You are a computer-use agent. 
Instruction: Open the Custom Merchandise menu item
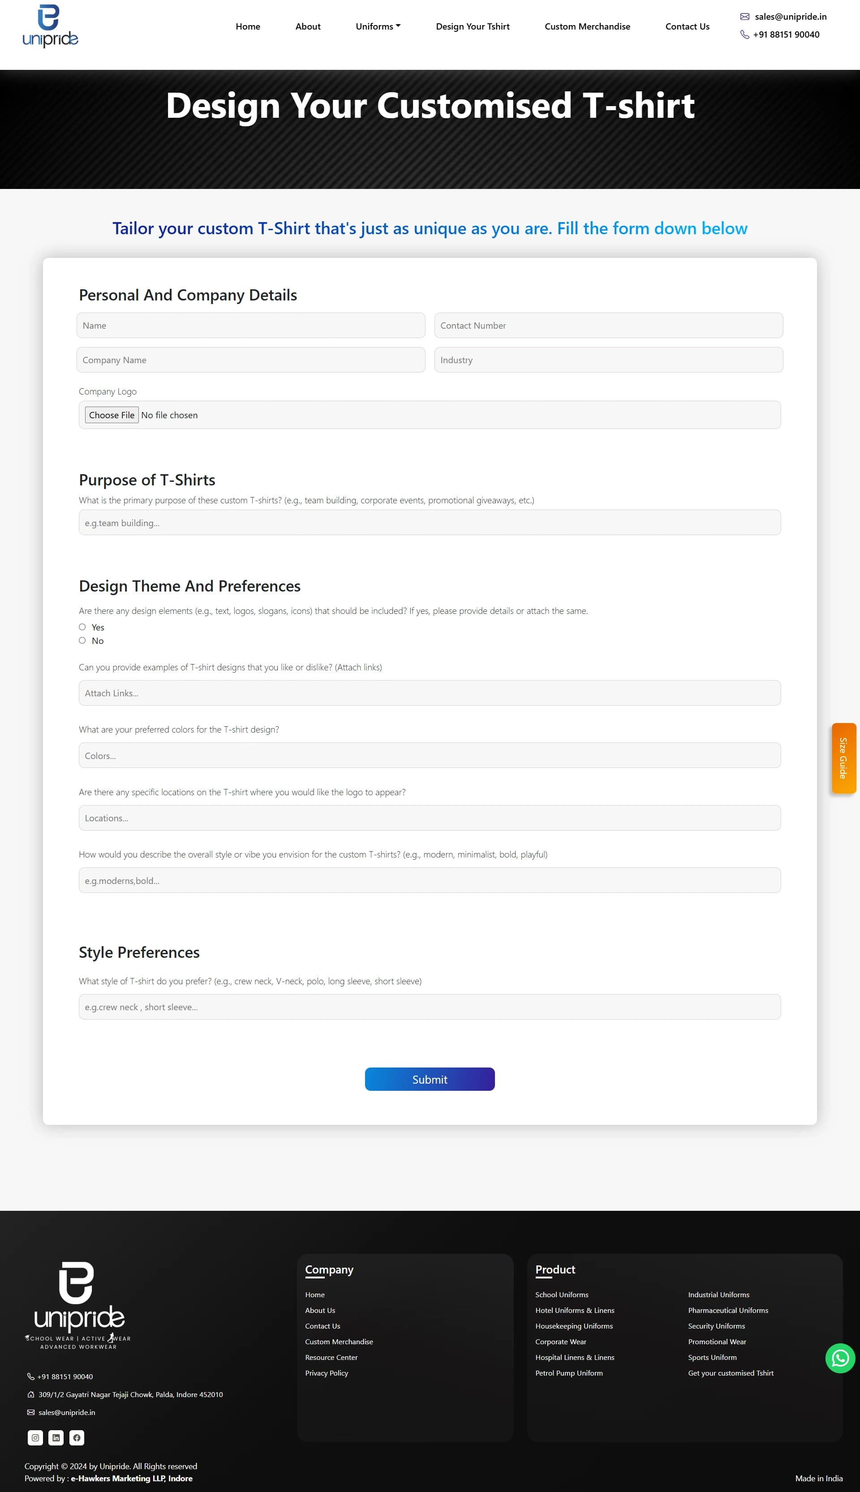click(587, 26)
